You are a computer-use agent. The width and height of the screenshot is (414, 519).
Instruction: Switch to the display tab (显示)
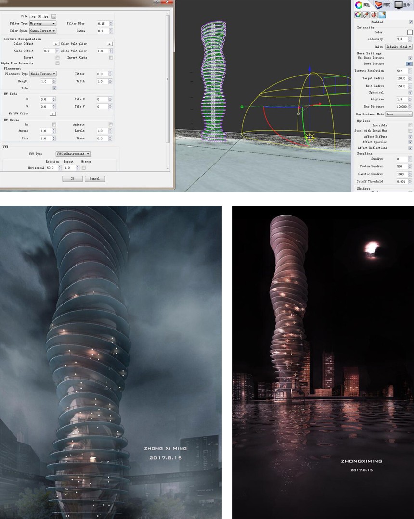click(402, 5)
